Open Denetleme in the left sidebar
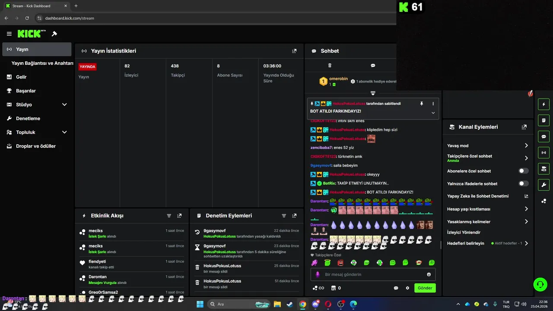This screenshot has height=311, width=553. pyautogui.click(x=37, y=118)
